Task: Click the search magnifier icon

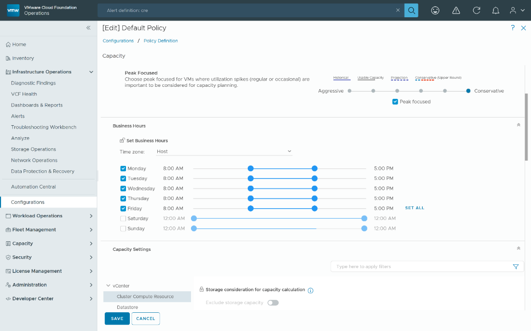Action: coord(411,10)
